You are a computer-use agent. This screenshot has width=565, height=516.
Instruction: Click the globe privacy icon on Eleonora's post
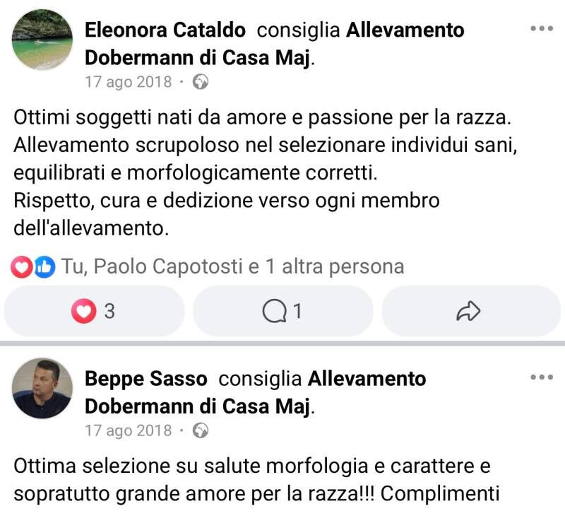coord(201,82)
